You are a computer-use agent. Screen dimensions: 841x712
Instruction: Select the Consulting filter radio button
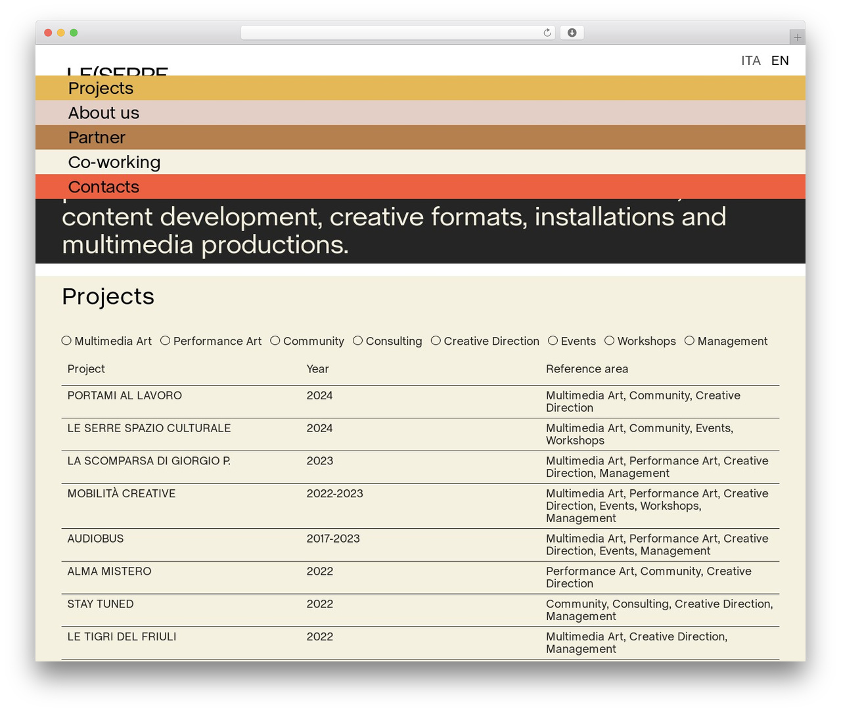click(x=357, y=340)
